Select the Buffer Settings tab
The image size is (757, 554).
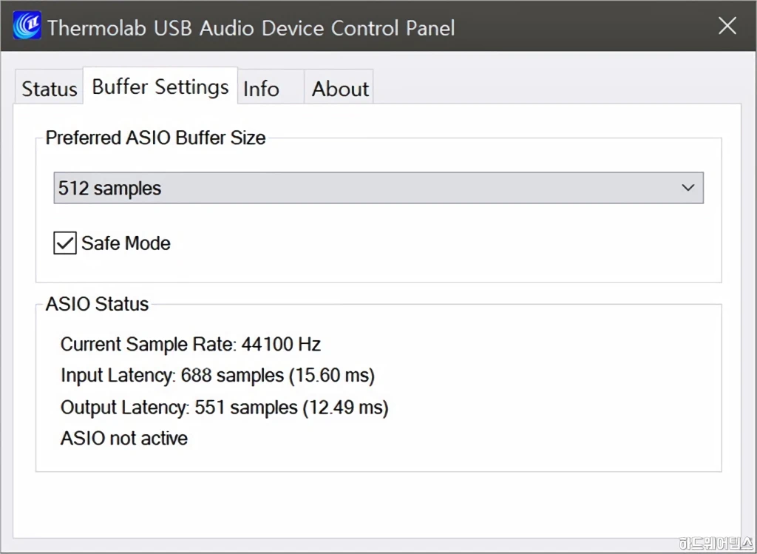click(160, 86)
